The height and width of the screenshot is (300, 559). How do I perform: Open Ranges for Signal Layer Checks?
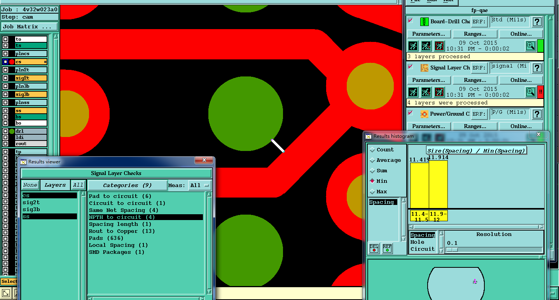tap(475, 80)
